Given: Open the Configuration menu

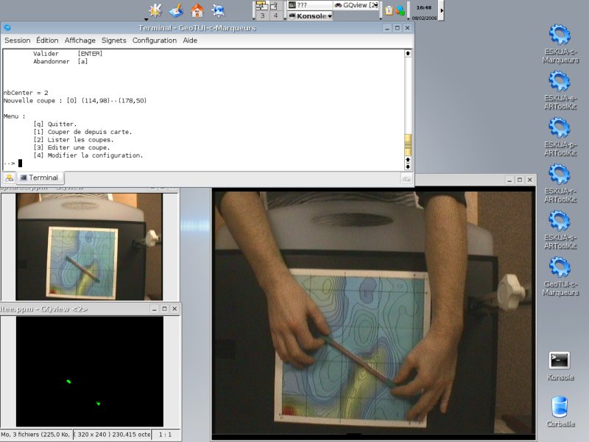Looking at the screenshot, I should tap(155, 41).
